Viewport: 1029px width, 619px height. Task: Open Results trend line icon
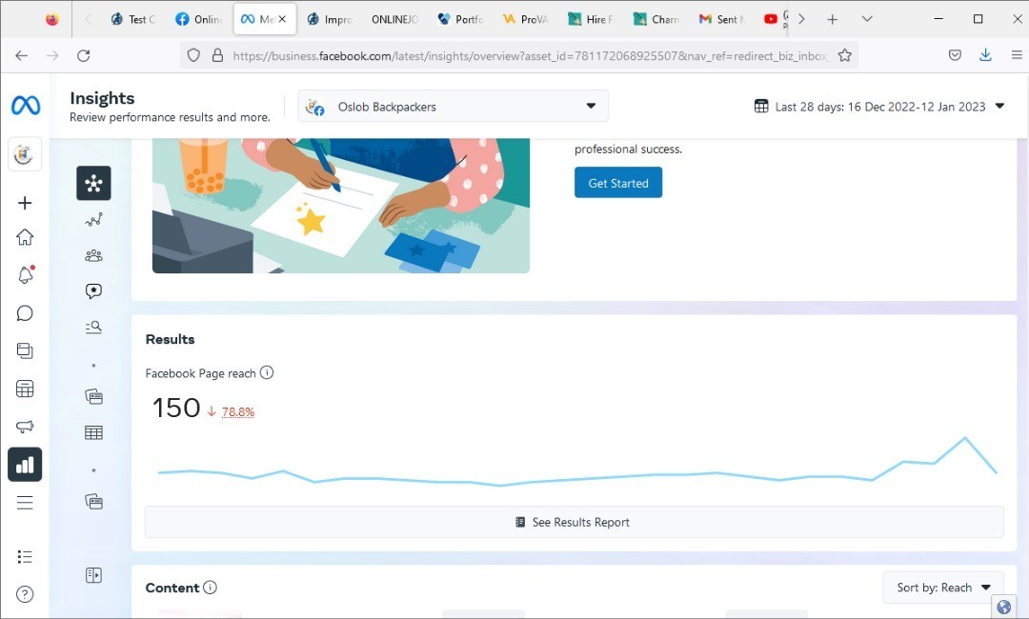[93, 220]
